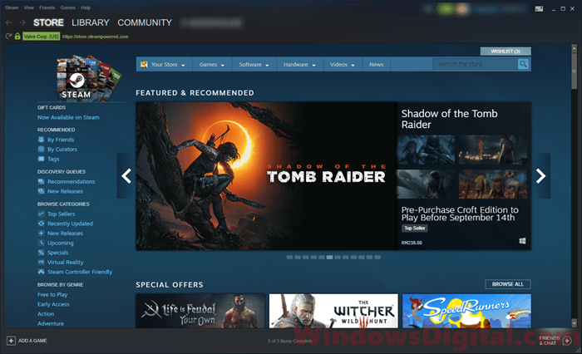
Task: Click the VR icon beside Virtual Reality
Action: pos(42,262)
